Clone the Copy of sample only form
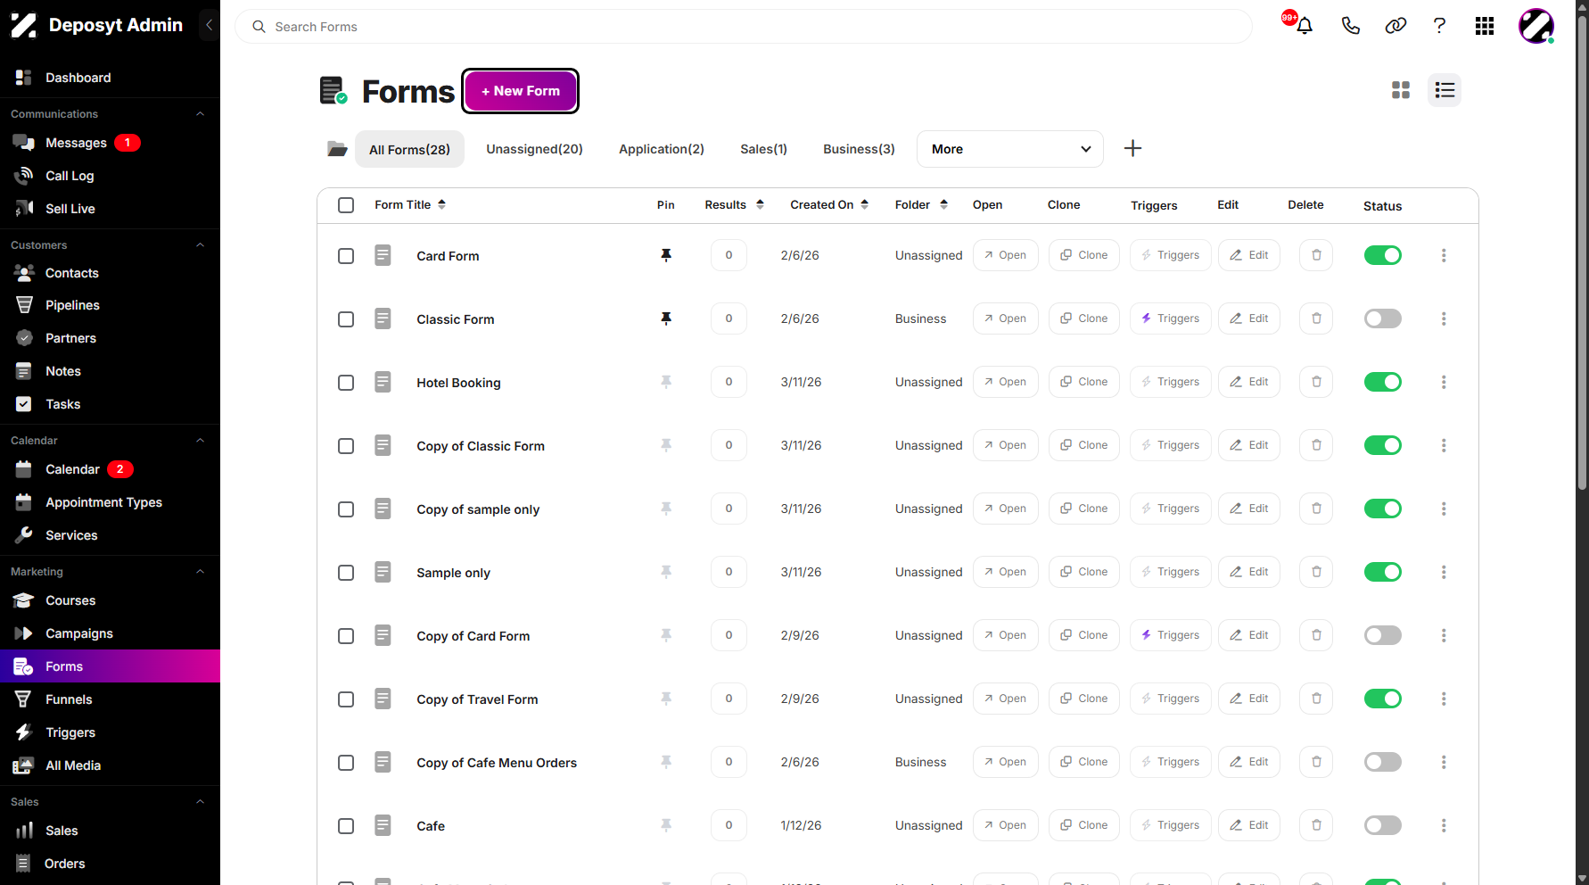The image size is (1589, 885). coord(1083,509)
